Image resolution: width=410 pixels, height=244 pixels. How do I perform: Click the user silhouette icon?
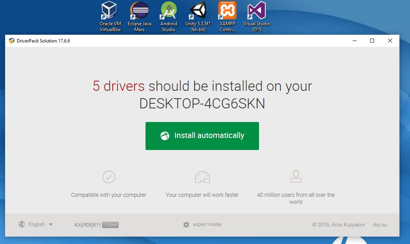pos(296,176)
